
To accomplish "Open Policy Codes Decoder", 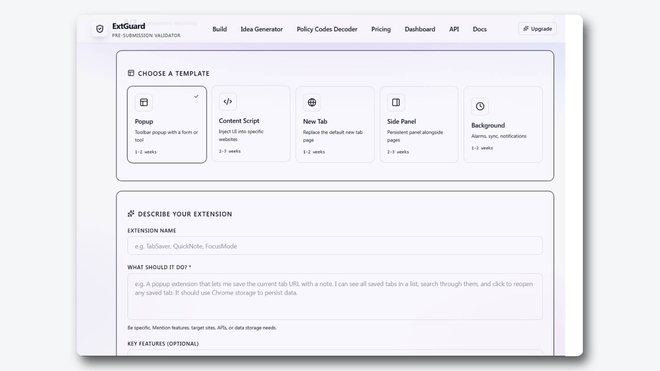I will coord(327,29).
